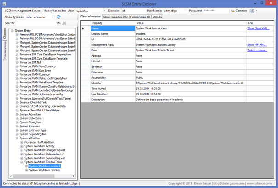Image resolution: width=278 pixels, height=188 pixels.
Task: Open the Show types as dropdown
Action: (x=40, y=17)
